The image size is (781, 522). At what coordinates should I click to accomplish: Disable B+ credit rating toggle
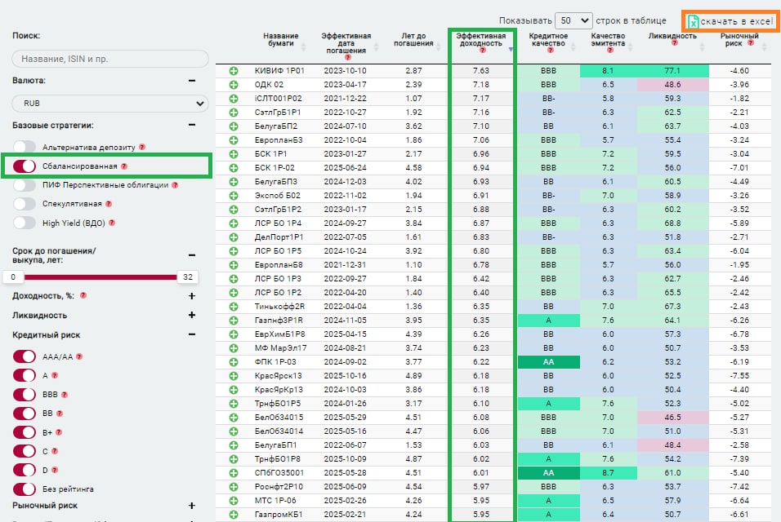[25, 432]
